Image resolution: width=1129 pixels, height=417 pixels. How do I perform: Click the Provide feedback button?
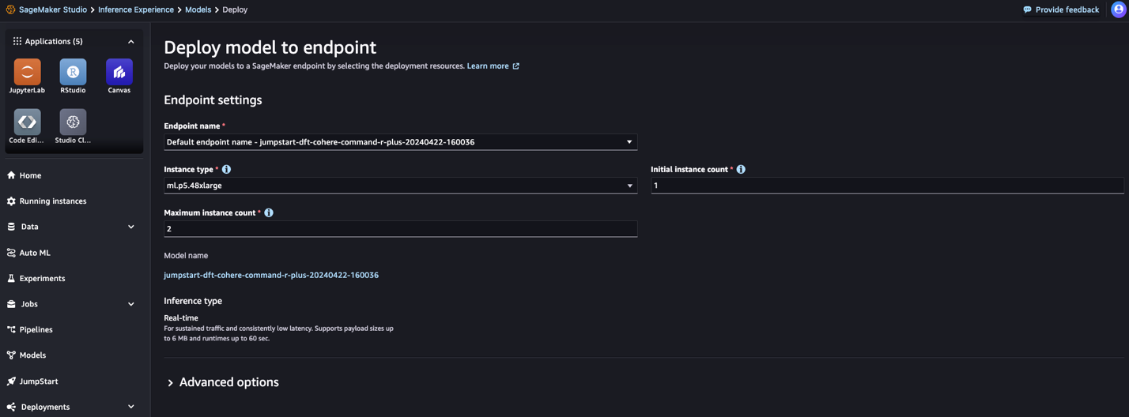click(1061, 9)
